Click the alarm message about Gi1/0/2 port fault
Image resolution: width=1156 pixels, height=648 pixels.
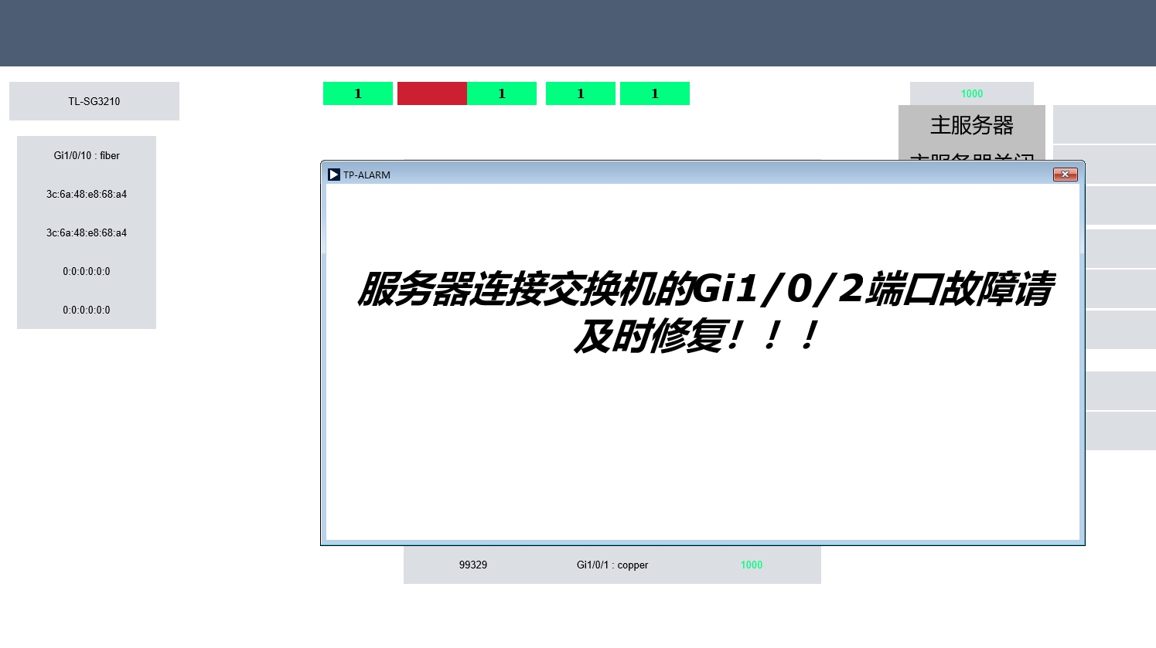tap(704, 311)
